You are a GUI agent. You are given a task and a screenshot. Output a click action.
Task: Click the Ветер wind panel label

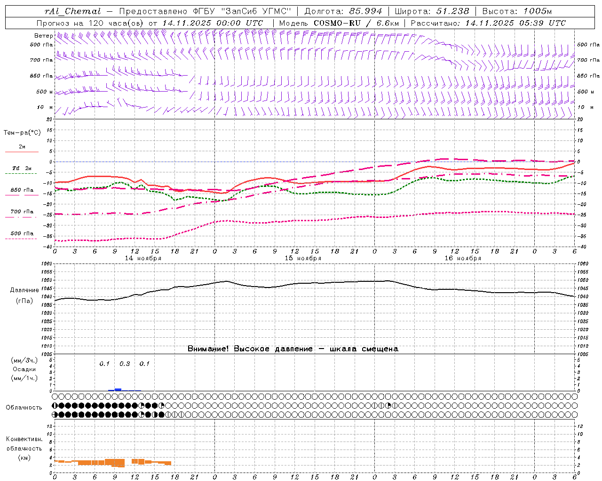click(43, 36)
